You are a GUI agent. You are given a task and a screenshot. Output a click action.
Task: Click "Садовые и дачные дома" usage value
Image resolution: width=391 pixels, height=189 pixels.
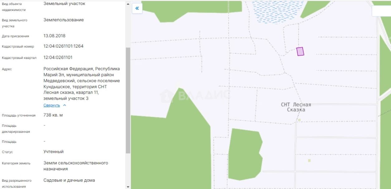tap(69, 180)
